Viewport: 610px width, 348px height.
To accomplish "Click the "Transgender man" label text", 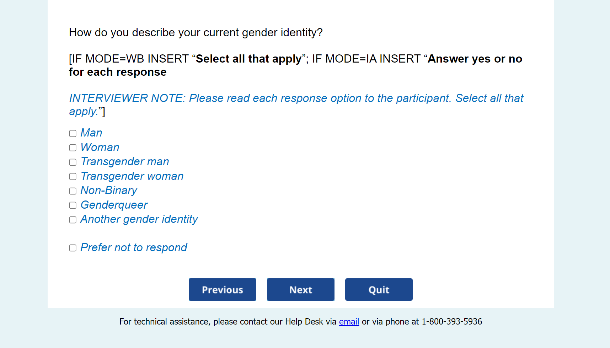I will (x=125, y=162).
